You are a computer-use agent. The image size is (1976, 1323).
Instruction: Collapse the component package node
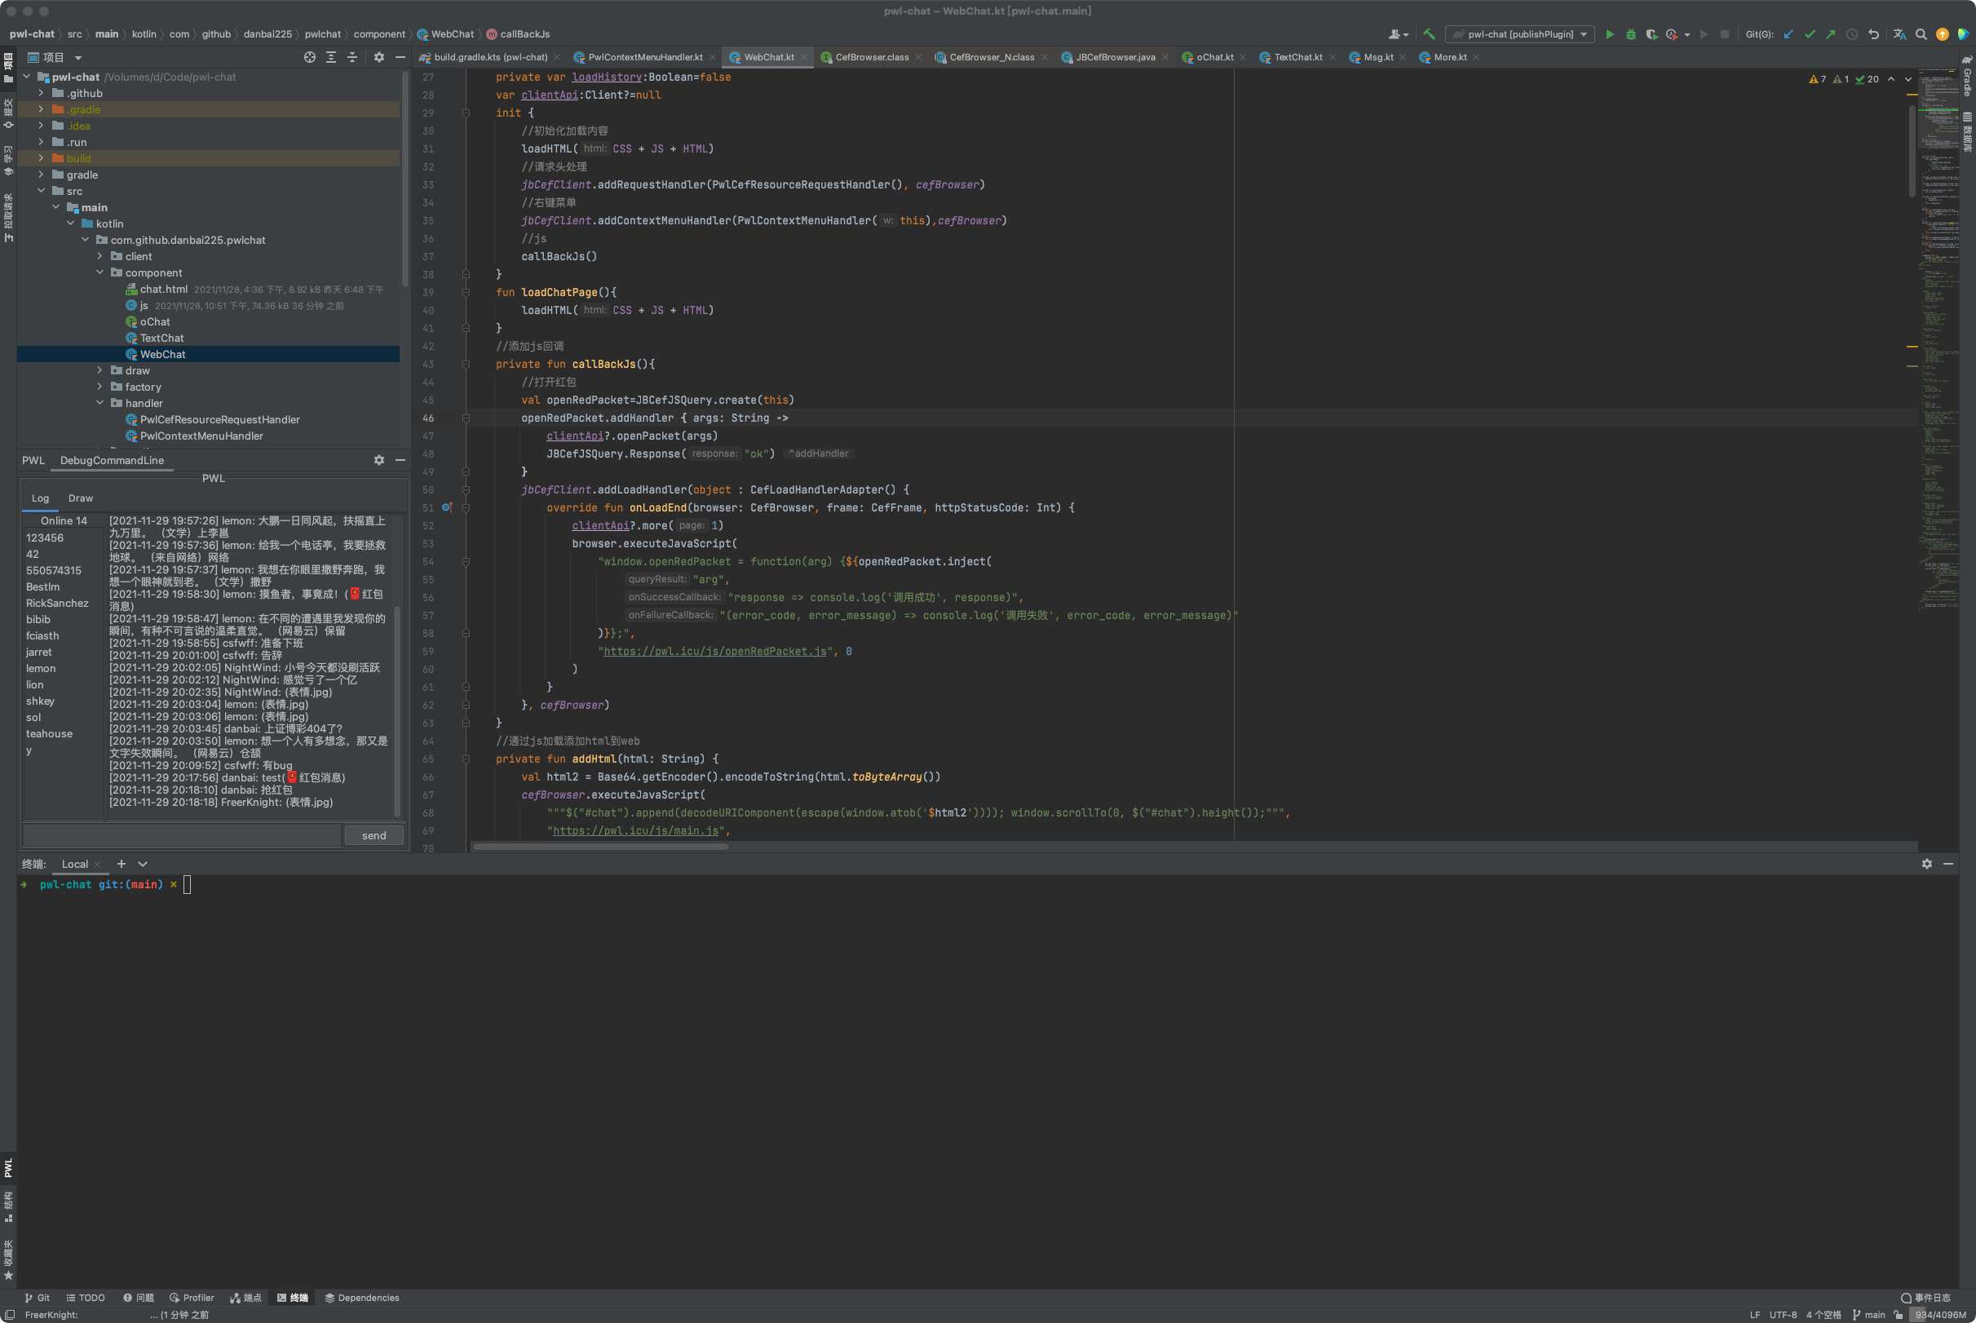click(99, 272)
